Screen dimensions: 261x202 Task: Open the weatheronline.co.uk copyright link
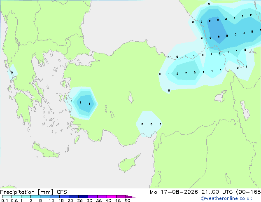pos(226,198)
